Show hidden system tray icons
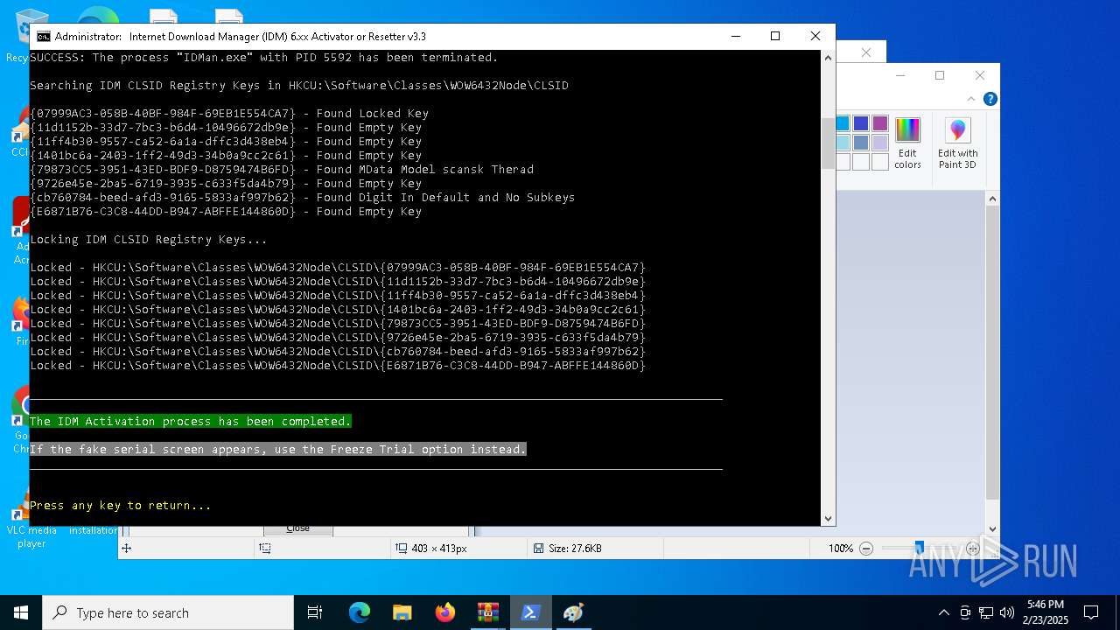 [x=943, y=612]
